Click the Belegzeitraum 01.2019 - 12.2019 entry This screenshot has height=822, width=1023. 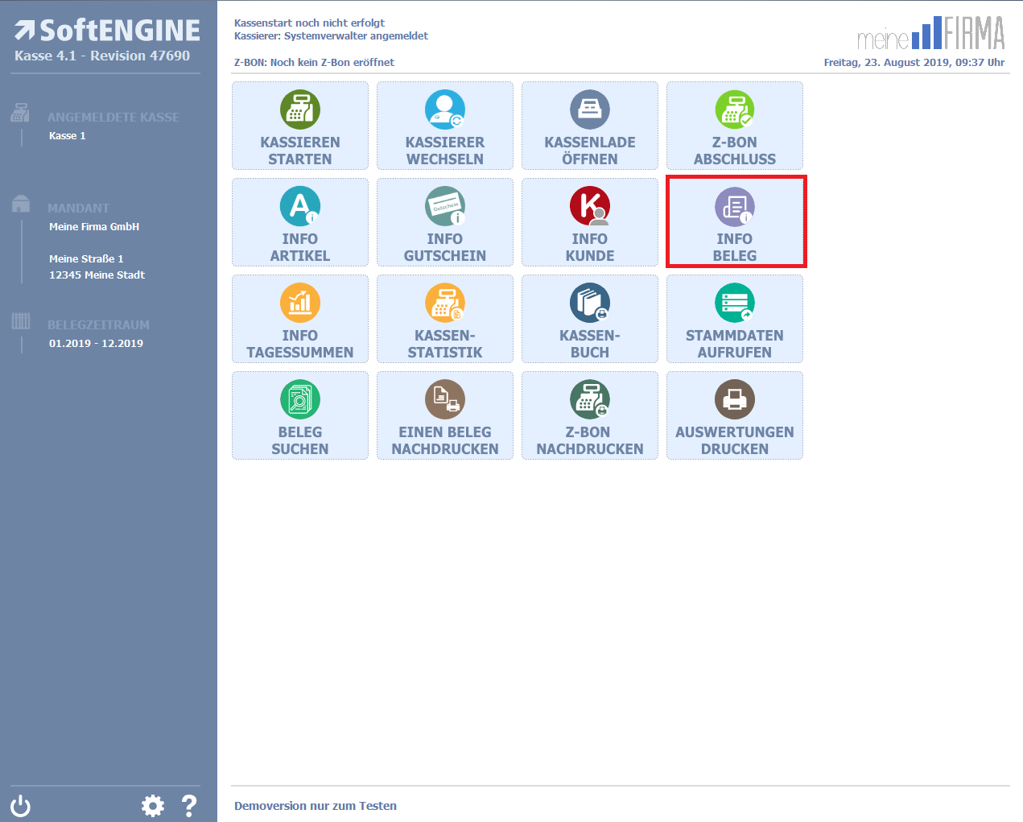point(96,343)
